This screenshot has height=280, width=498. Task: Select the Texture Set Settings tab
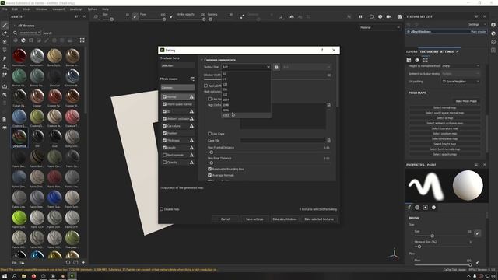[437, 51]
